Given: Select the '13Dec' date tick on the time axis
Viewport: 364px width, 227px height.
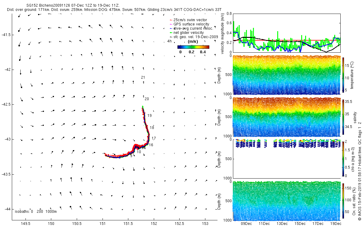Looking at the screenshot, I should click(x=282, y=223).
